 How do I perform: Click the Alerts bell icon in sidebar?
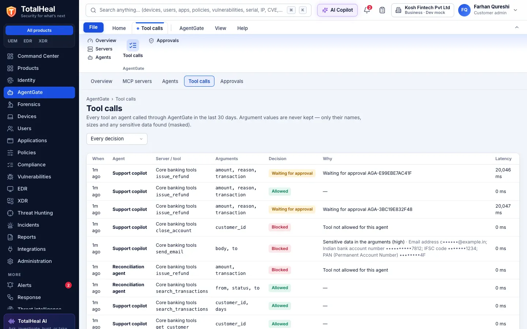point(10,285)
